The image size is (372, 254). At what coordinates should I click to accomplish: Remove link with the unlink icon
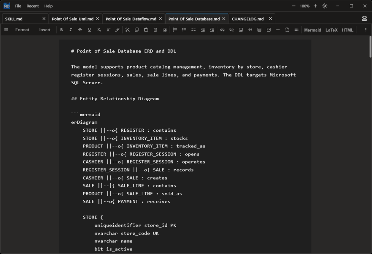(x=232, y=30)
